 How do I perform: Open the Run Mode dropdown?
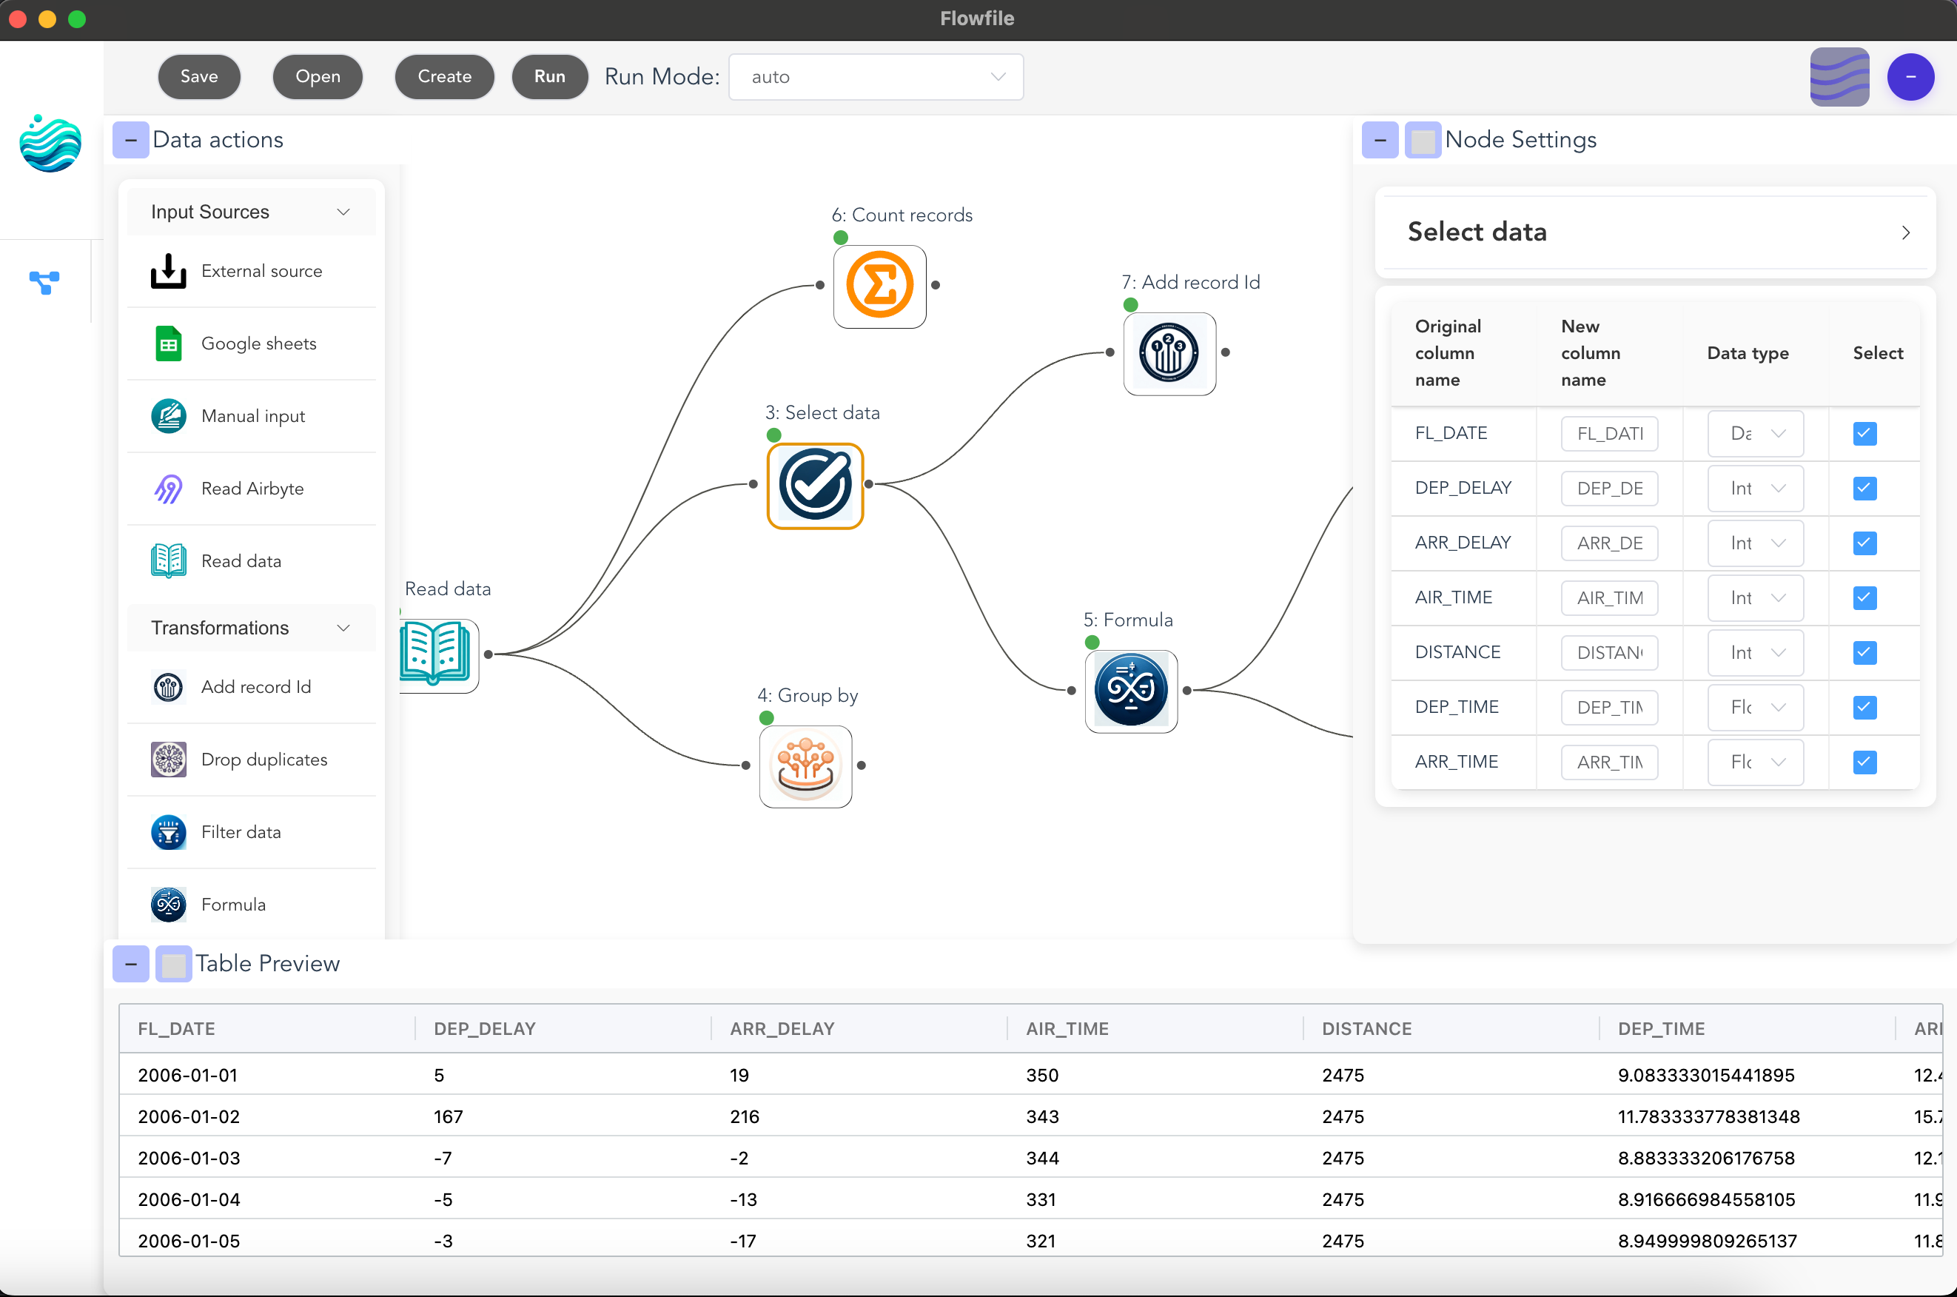[876, 76]
